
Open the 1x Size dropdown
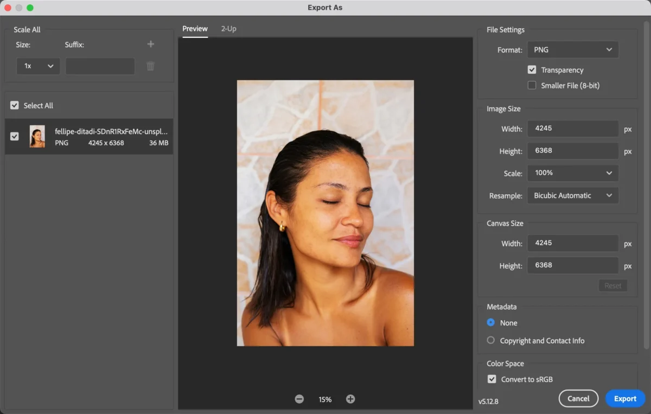coord(38,66)
